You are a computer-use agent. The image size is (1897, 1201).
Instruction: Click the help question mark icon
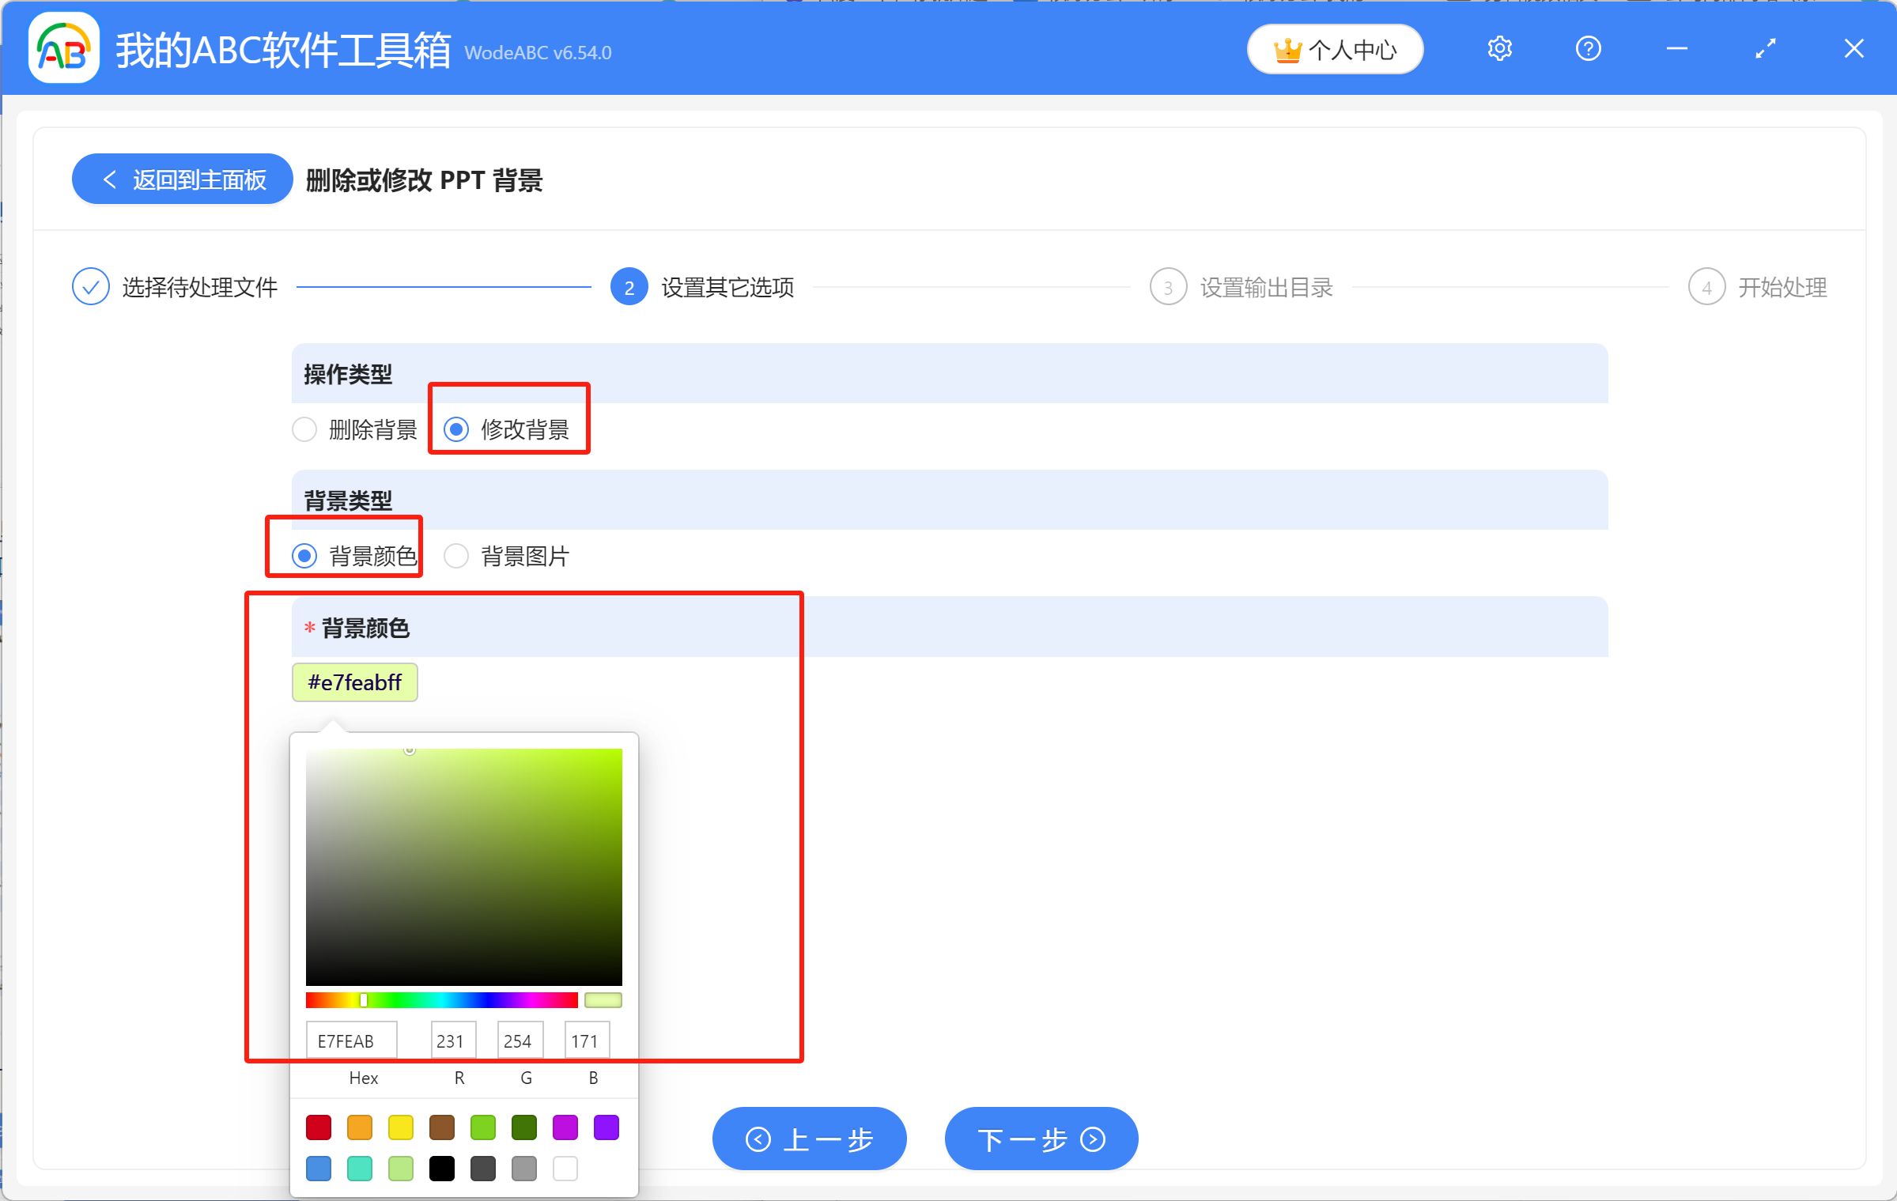click(x=1588, y=49)
